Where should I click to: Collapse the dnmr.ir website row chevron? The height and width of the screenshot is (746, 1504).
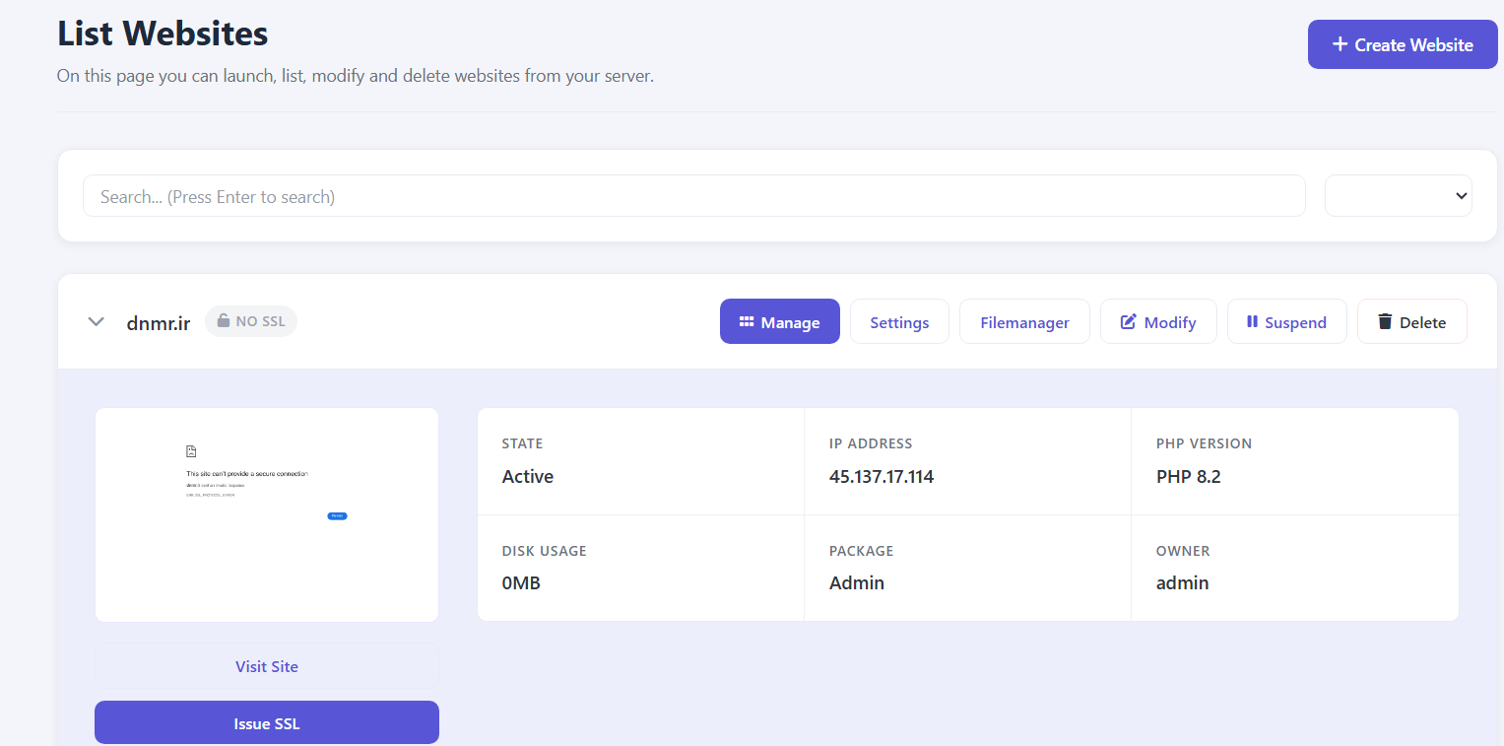point(97,321)
